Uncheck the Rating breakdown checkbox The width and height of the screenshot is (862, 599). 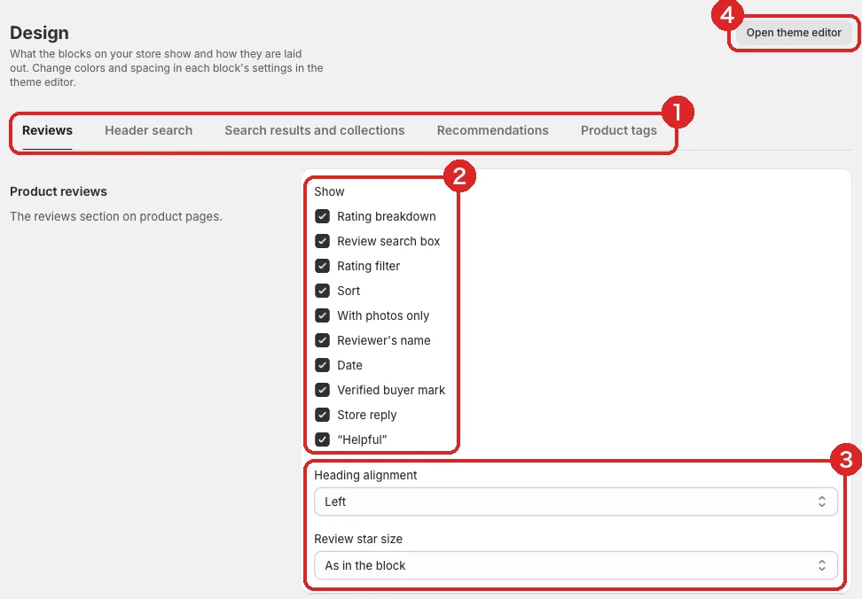coord(322,216)
